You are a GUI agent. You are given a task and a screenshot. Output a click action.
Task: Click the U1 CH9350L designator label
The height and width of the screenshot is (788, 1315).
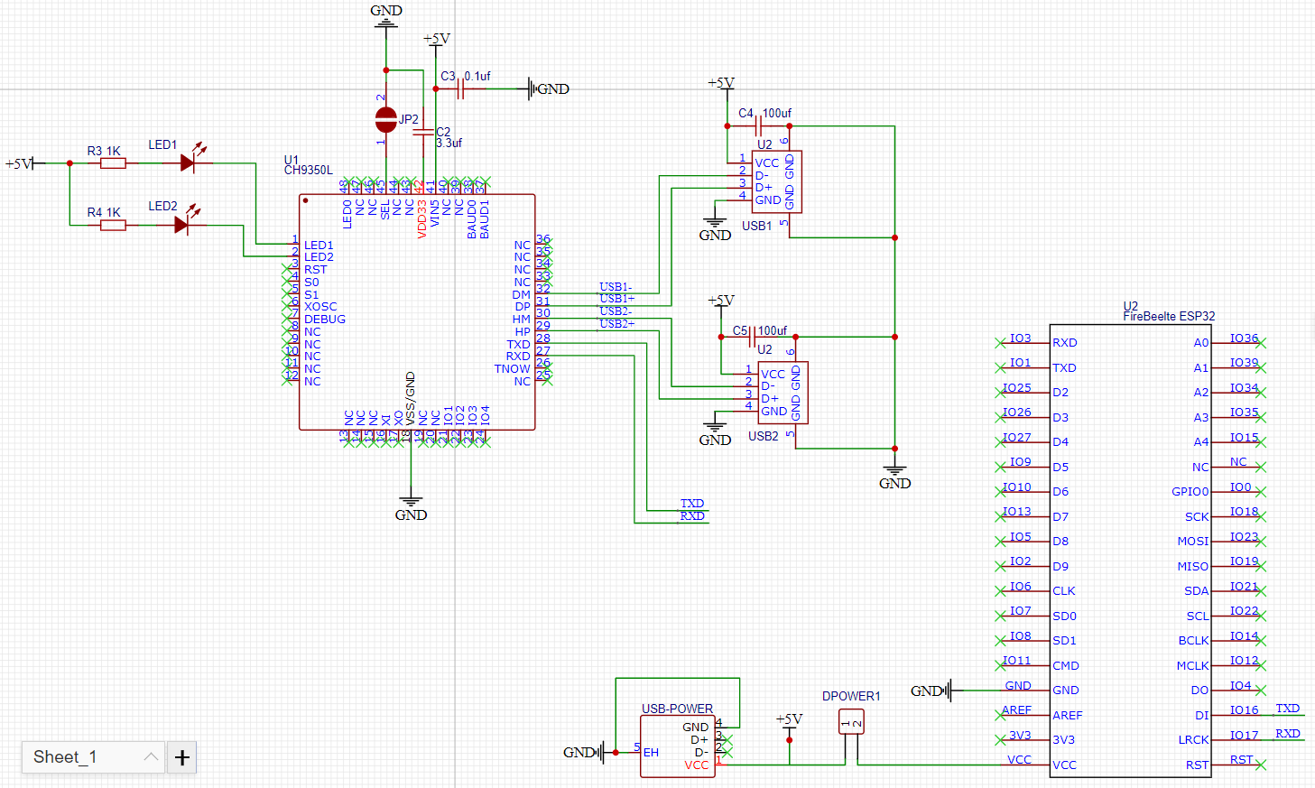308,165
